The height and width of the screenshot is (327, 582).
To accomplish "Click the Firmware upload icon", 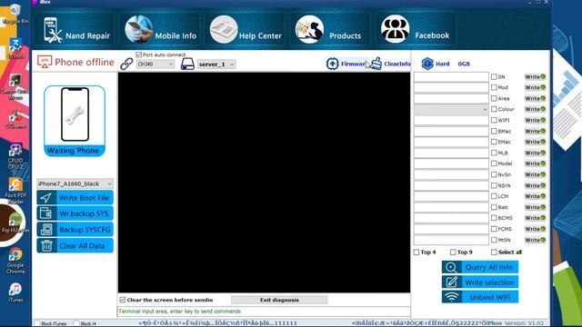I will click(333, 64).
